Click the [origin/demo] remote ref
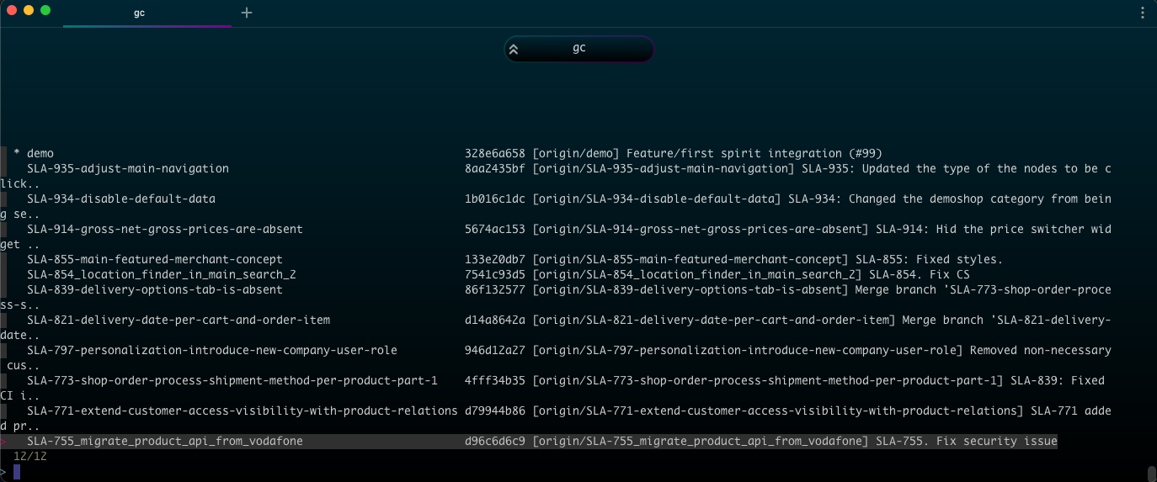 tap(576, 154)
